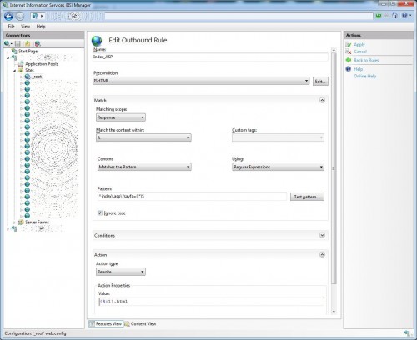The height and width of the screenshot is (340, 417).
Task: Click the Forward navigation arrow
Action: (19, 17)
